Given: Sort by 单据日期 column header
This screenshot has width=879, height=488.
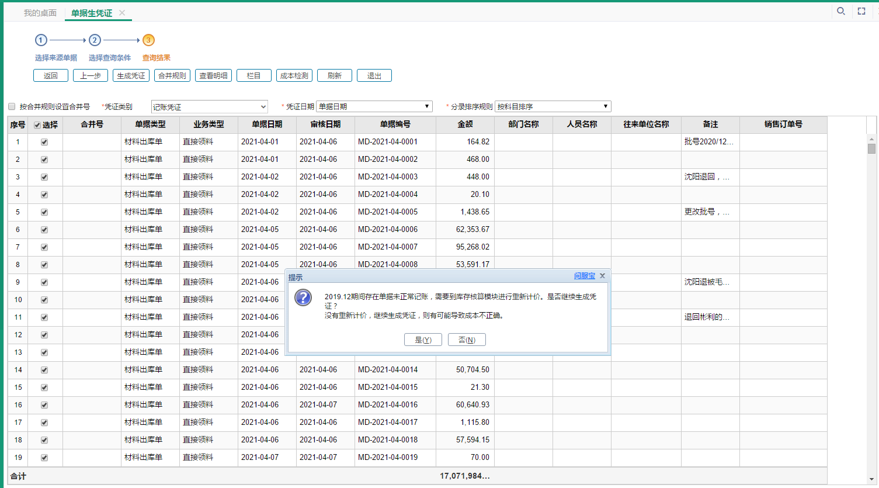Looking at the screenshot, I should 267,124.
